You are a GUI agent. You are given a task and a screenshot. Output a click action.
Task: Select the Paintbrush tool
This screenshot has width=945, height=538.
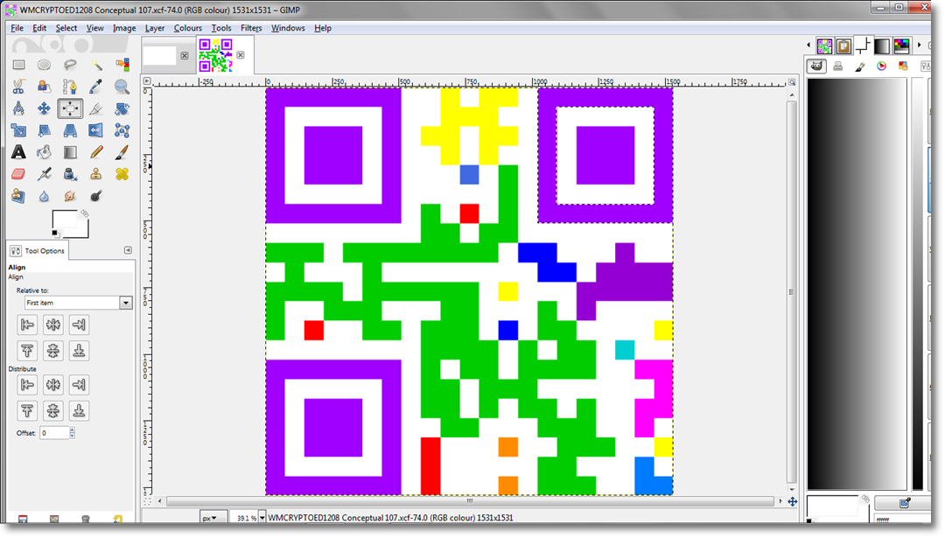click(x=122, y=152)
